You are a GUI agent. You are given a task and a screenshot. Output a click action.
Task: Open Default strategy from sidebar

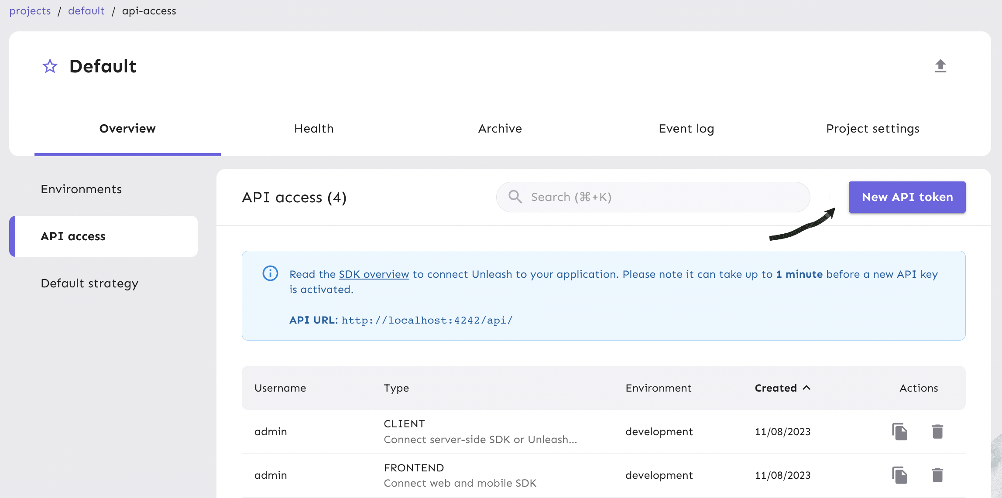click(89, 283)
